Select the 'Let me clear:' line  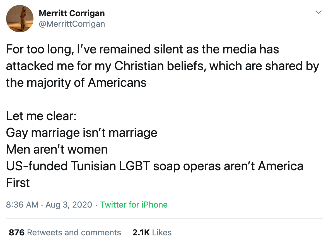click(41, 116)
